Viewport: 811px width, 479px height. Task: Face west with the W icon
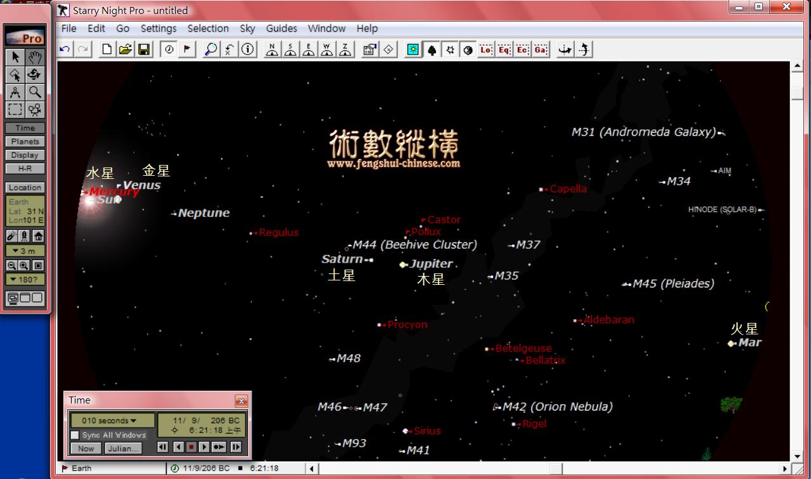[x=327, y=49]
